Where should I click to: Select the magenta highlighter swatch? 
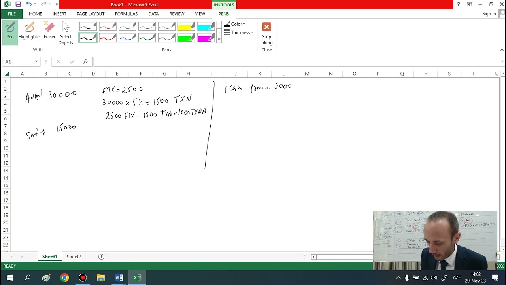click(206, 38)
